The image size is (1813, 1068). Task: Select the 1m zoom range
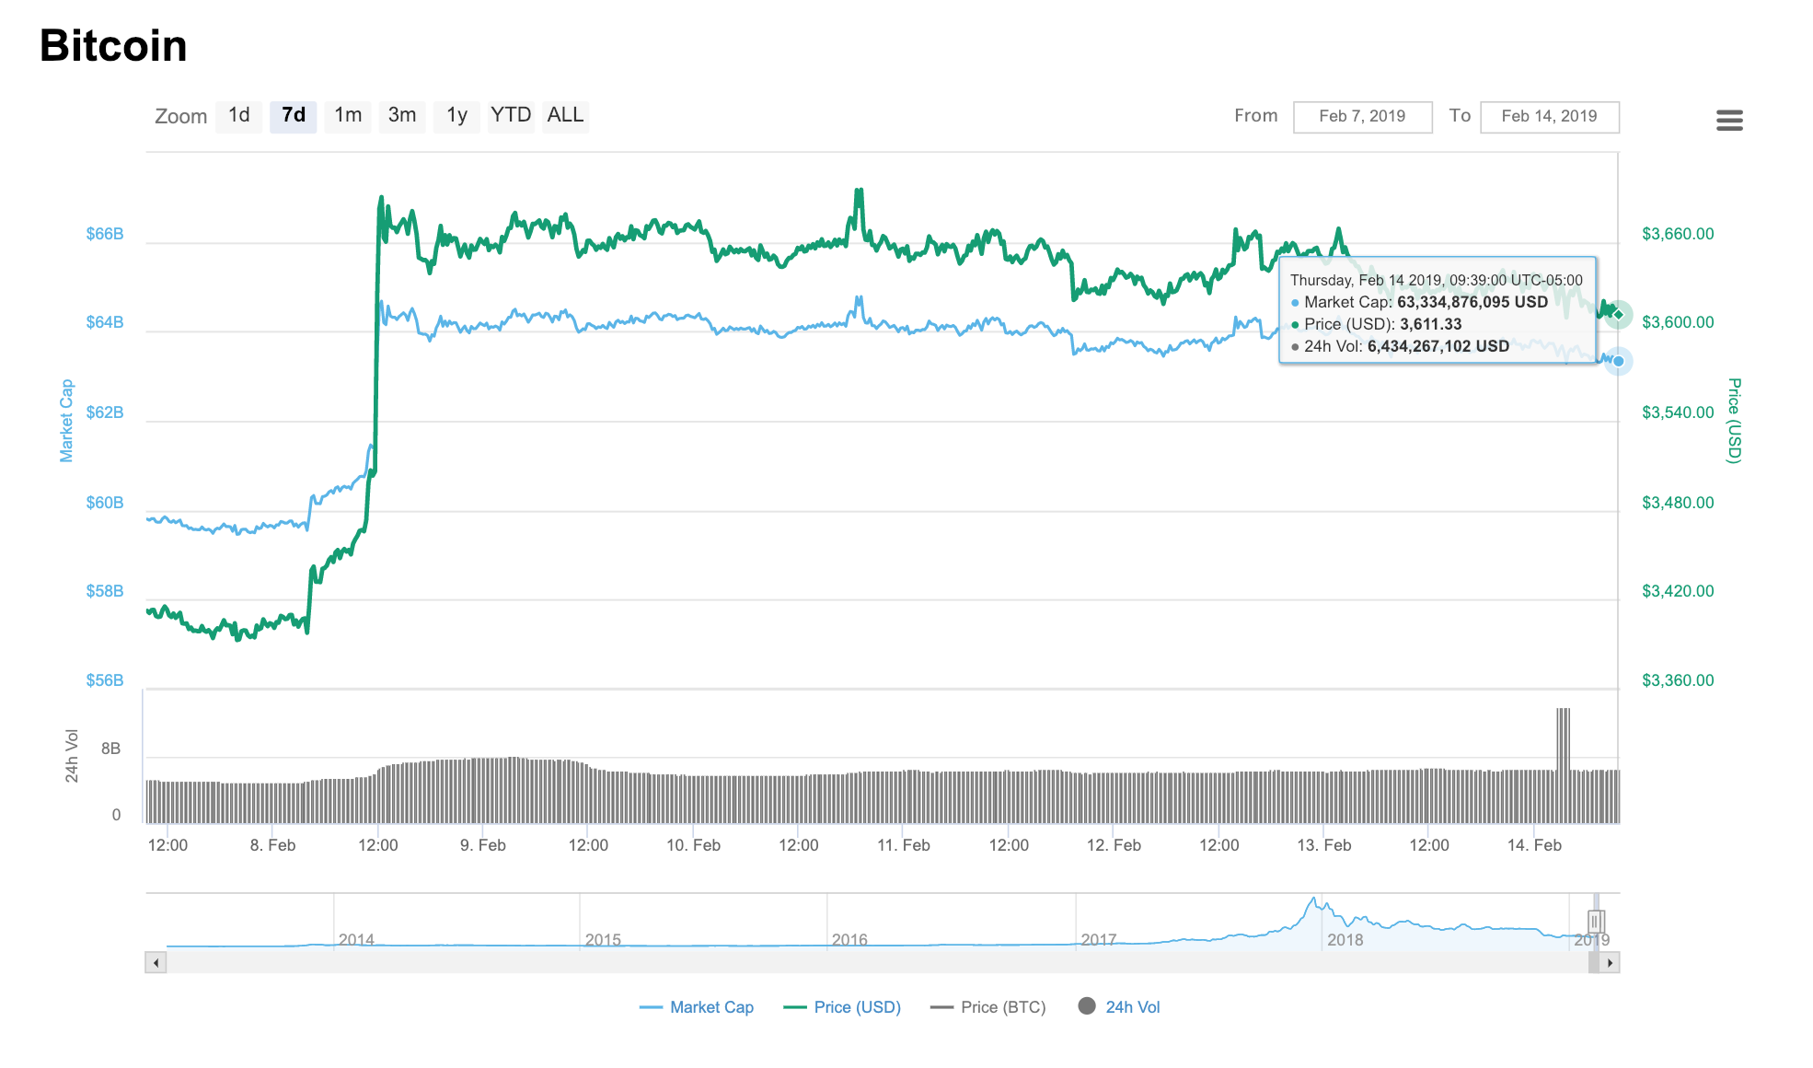pyautogui.click(x=348, y=116)
